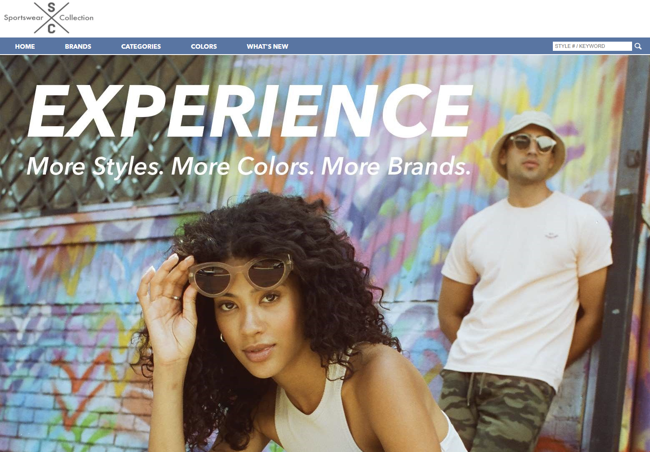Screen dimensions: 650x452
Task: Click the word Collection in the logo
Action: (x=76, y=17)
